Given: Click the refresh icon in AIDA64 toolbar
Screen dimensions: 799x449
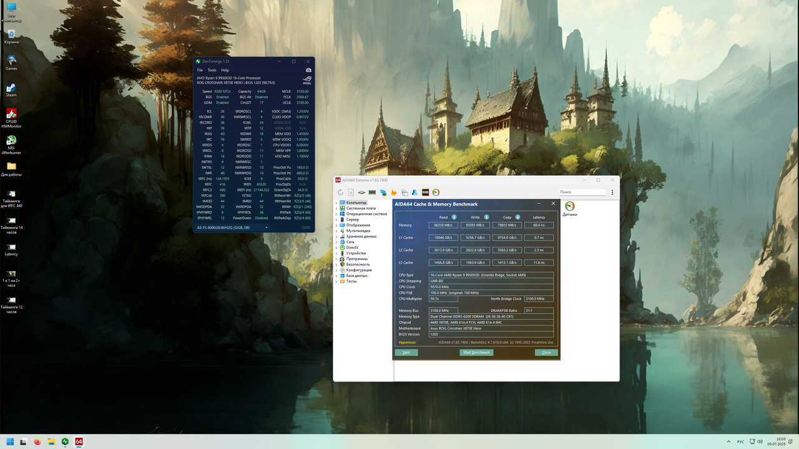Looking at the screenshot, I should pos(341,192).
